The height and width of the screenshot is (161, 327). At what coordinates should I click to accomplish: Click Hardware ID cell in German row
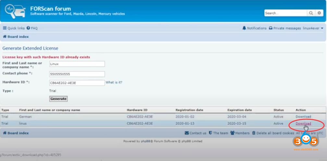pyautogui.click(x=140, y=117)
